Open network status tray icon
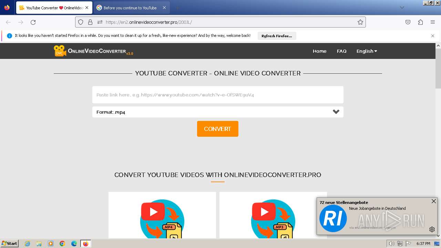Viewport: 441px width, 248px height. point(400,244)
